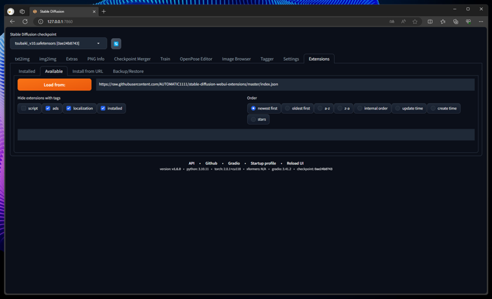This screenshot has height=299, width=492.
Task: Open the Install from URL sub-tab
Action: point(87,71)
